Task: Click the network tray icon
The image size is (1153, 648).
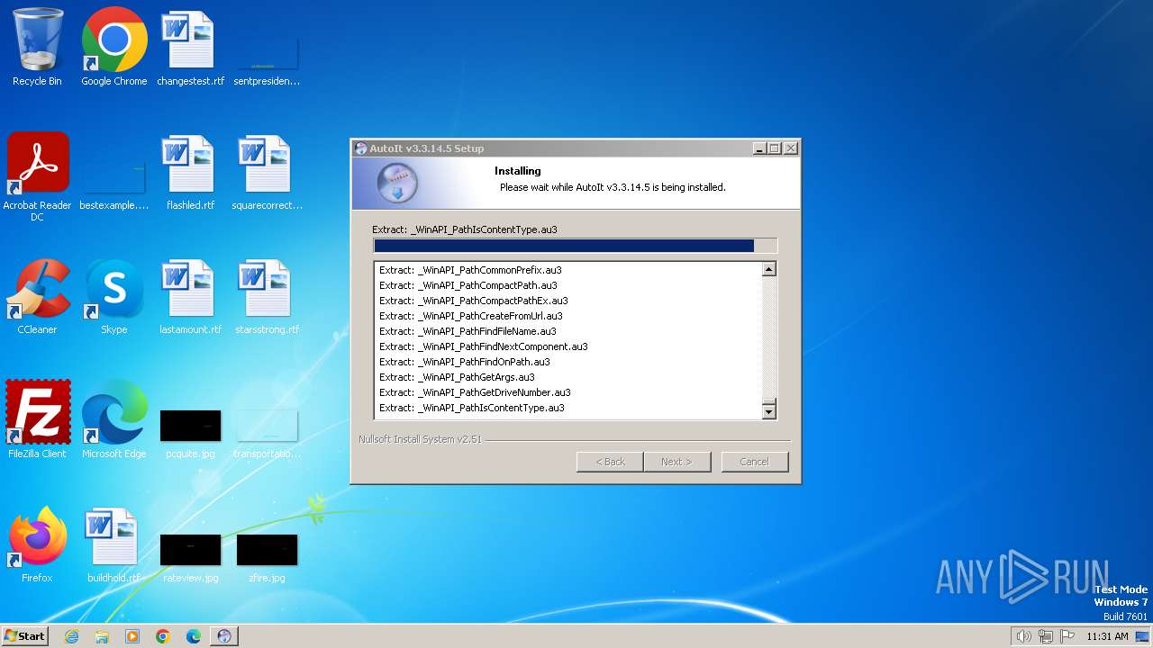Action: pyautogui.click(x=1046, y=636)
